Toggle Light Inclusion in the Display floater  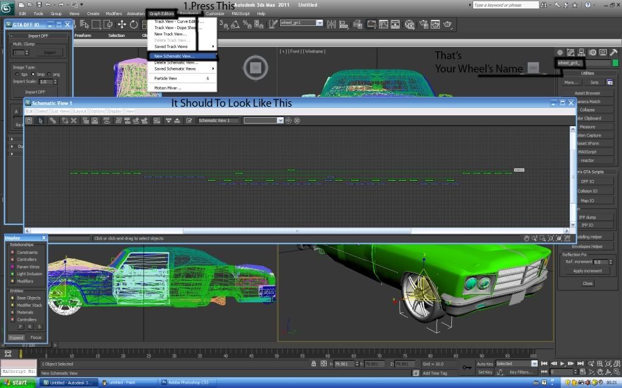point(12,274)
